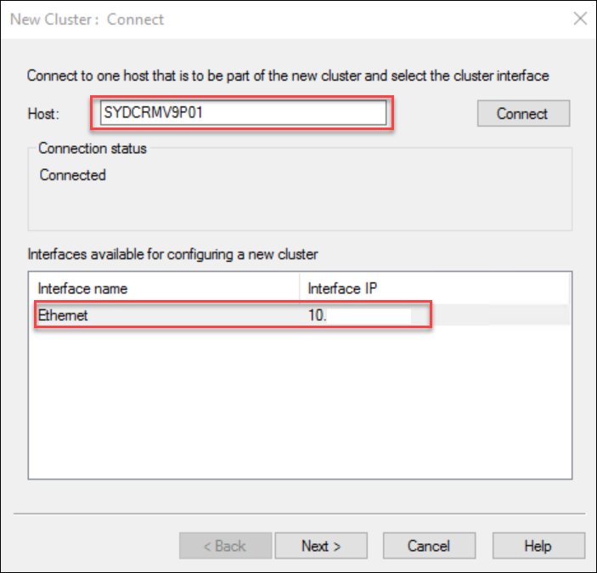Click empty area of interfaces list

pos(297,400)
